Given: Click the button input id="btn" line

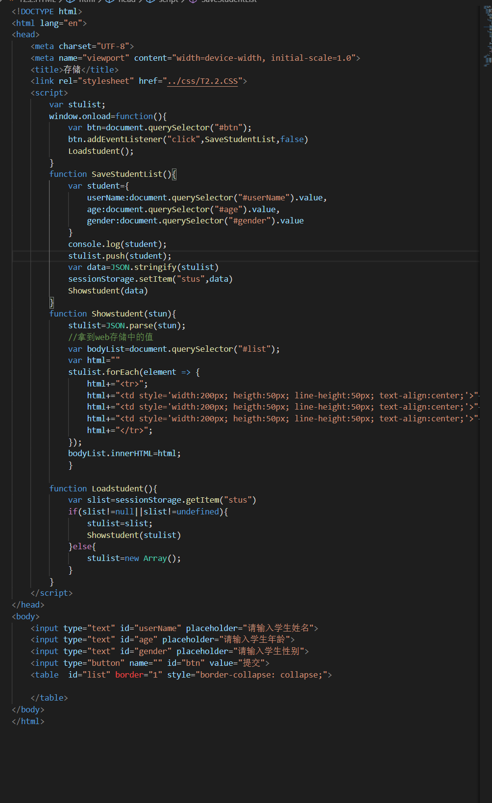Looking at the screenshot, I should coord(150,663).
